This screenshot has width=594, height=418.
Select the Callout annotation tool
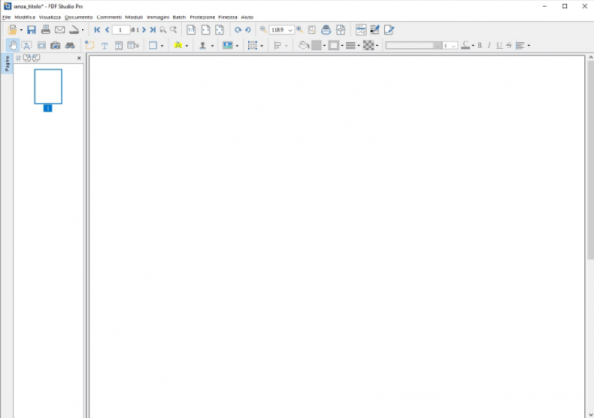[133, 46]
